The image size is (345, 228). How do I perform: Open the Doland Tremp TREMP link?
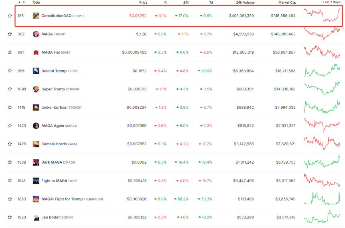[60, 71]
